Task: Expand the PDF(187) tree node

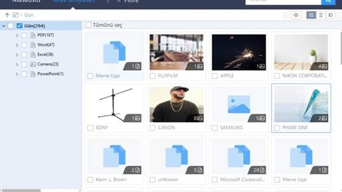Action: click(17, 35)
